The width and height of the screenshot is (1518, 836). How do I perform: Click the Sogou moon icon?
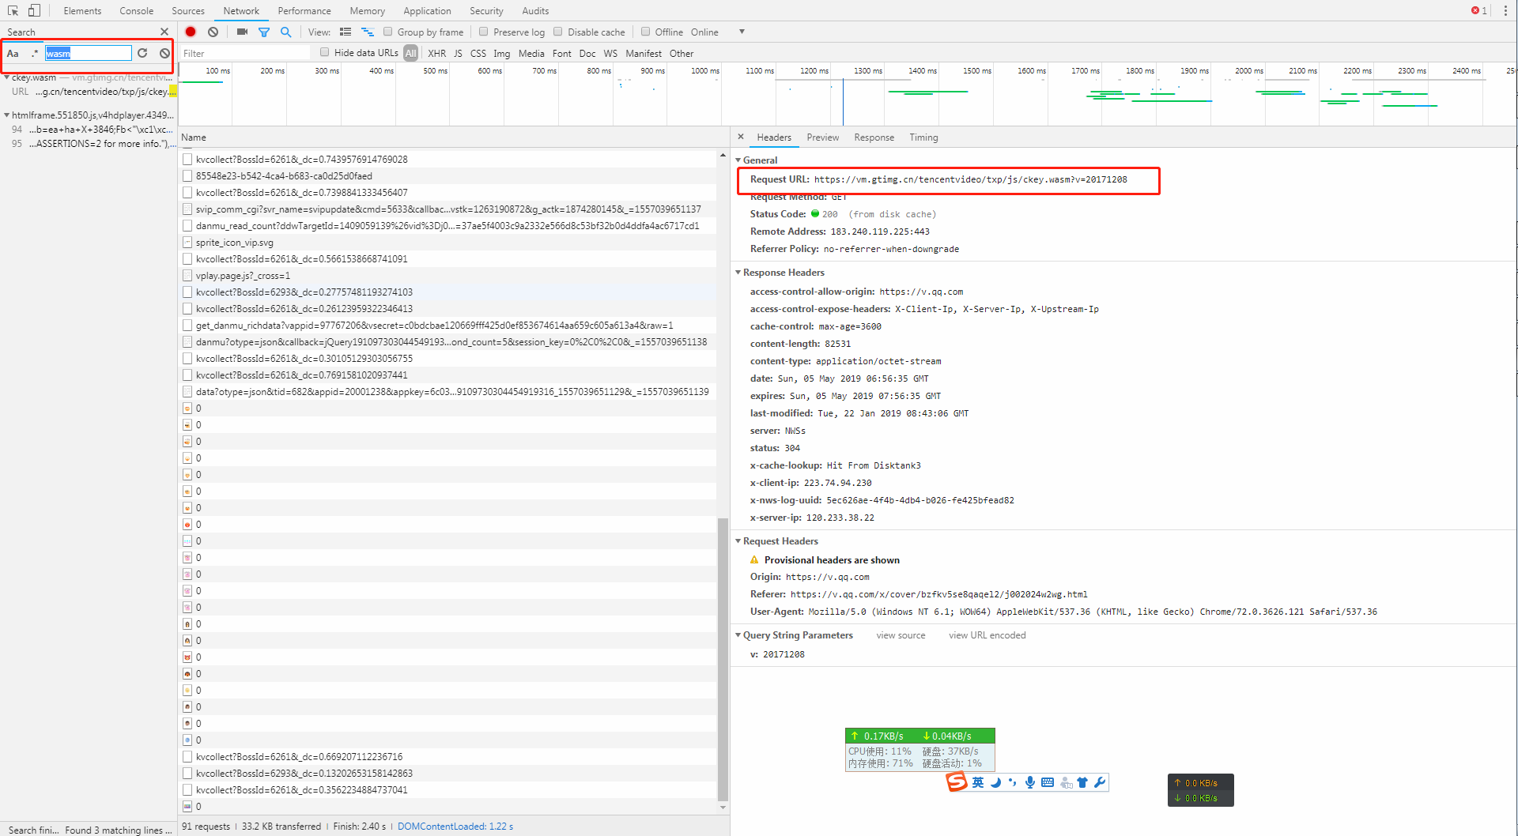(996, 782)
